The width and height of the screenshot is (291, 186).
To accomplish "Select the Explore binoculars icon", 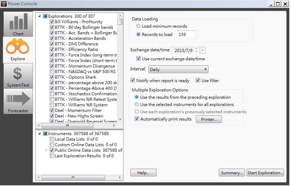I will 18,49.
